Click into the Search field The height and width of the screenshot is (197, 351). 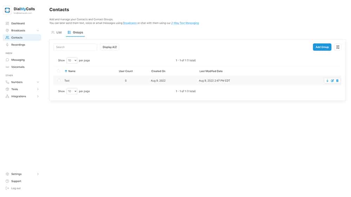click(75, 47)
